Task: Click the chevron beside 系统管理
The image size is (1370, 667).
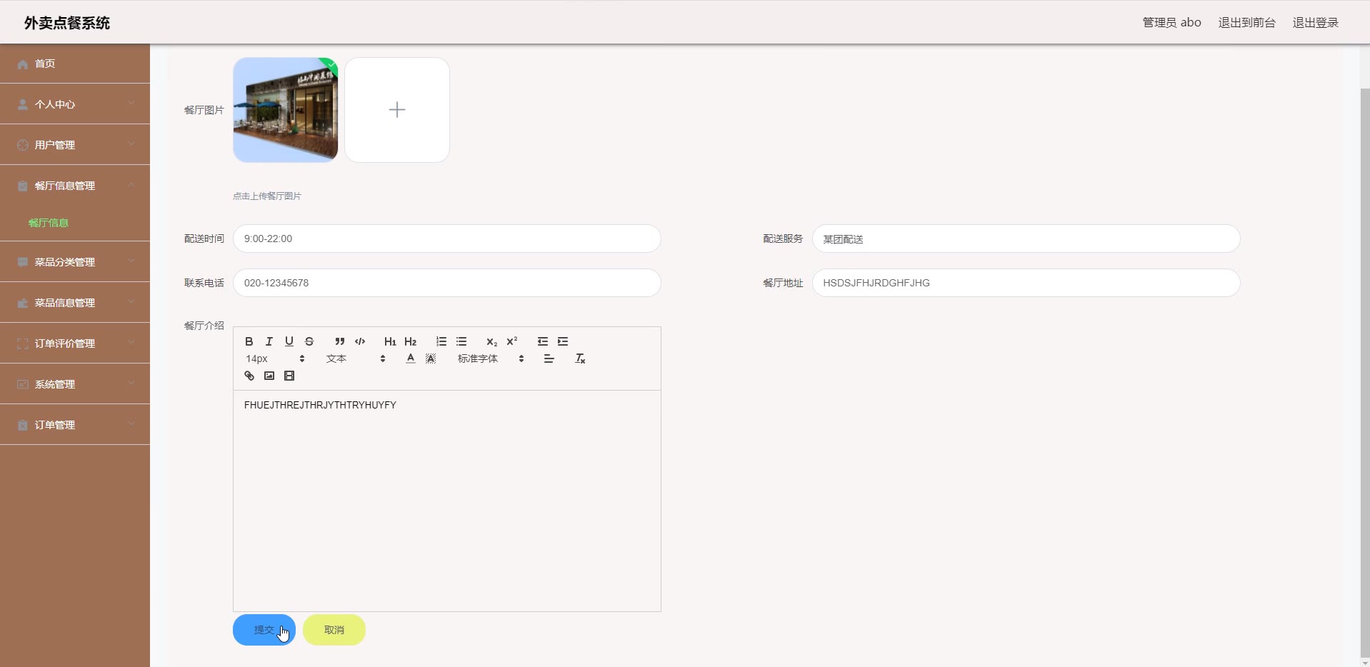Action: click(x=131, y=383)
